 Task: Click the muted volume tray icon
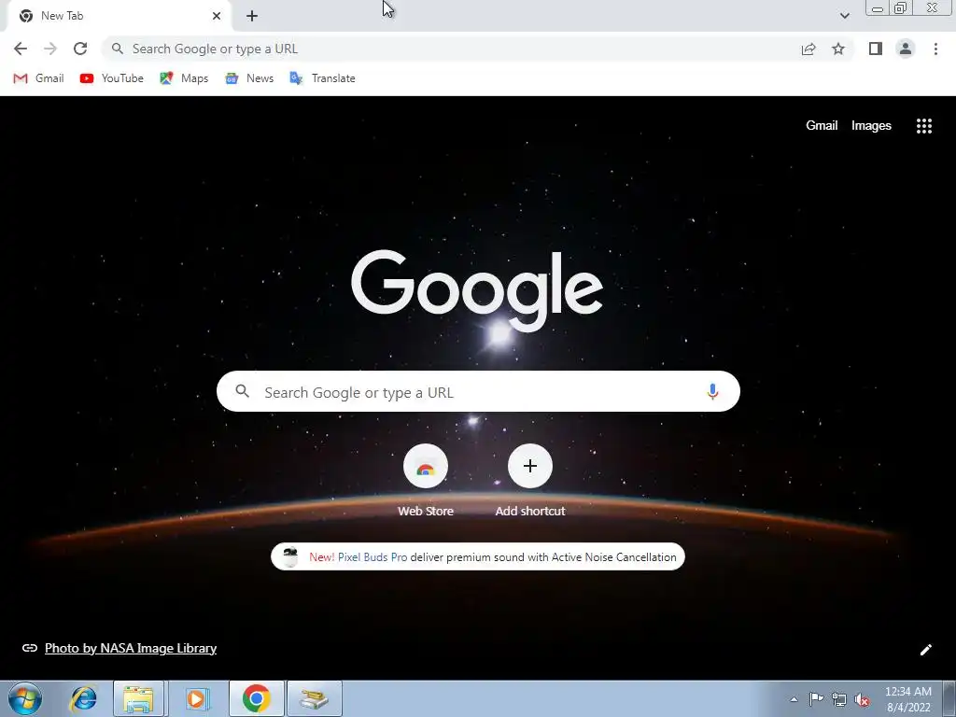pos(862,699)
